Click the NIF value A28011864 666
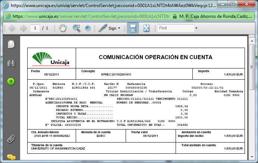258x163 pixels. tap(84, 88)
